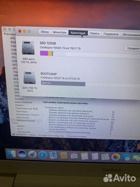
Task: Click Настройки электропитания системы heading
Action: click(66, 103)
